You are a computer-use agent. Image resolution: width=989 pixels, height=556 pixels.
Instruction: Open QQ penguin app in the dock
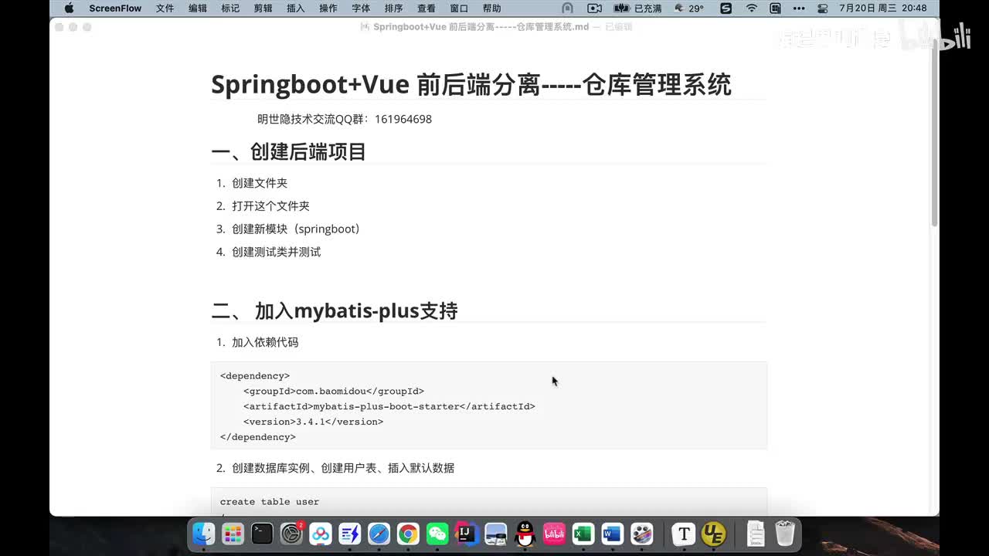[525, 534]
